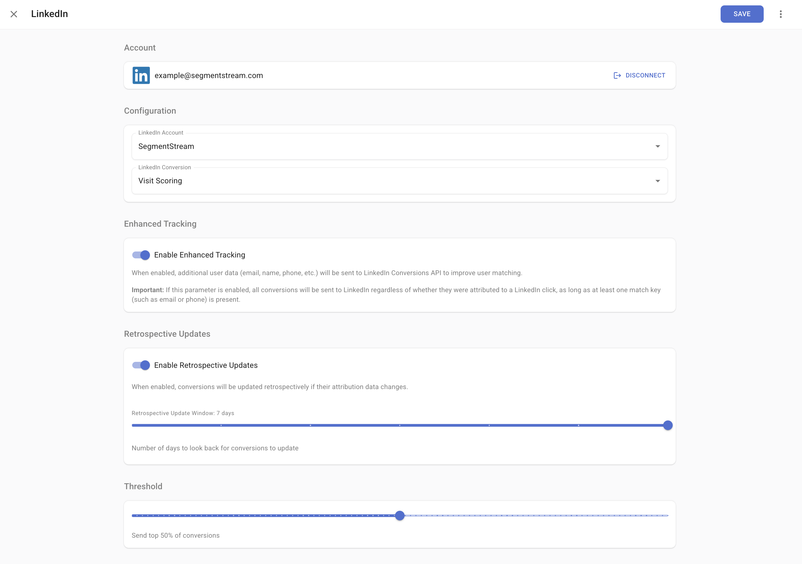This screenshot has width=802, height=564.
Task: Click the disconnect arrow icon
Action: point(617,75)
